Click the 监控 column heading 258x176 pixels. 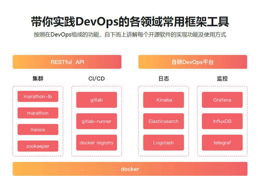[x=222, y=78]
